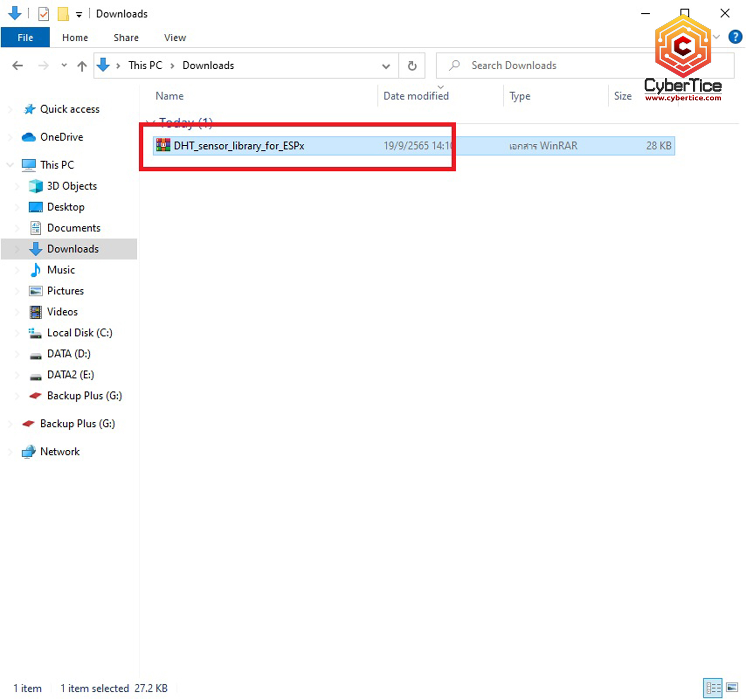Switch to details view icon
The image size is (746, 699).
(713, 688)
